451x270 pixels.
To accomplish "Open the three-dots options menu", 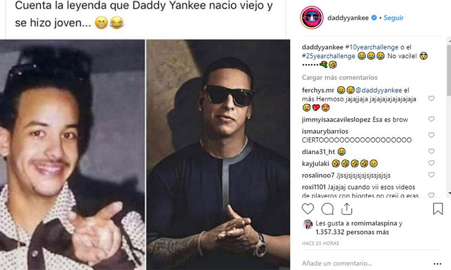I will [437, 264].
